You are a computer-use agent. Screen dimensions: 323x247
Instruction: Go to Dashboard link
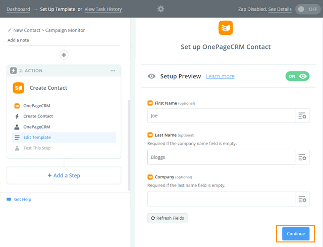[x=18, y=9]
